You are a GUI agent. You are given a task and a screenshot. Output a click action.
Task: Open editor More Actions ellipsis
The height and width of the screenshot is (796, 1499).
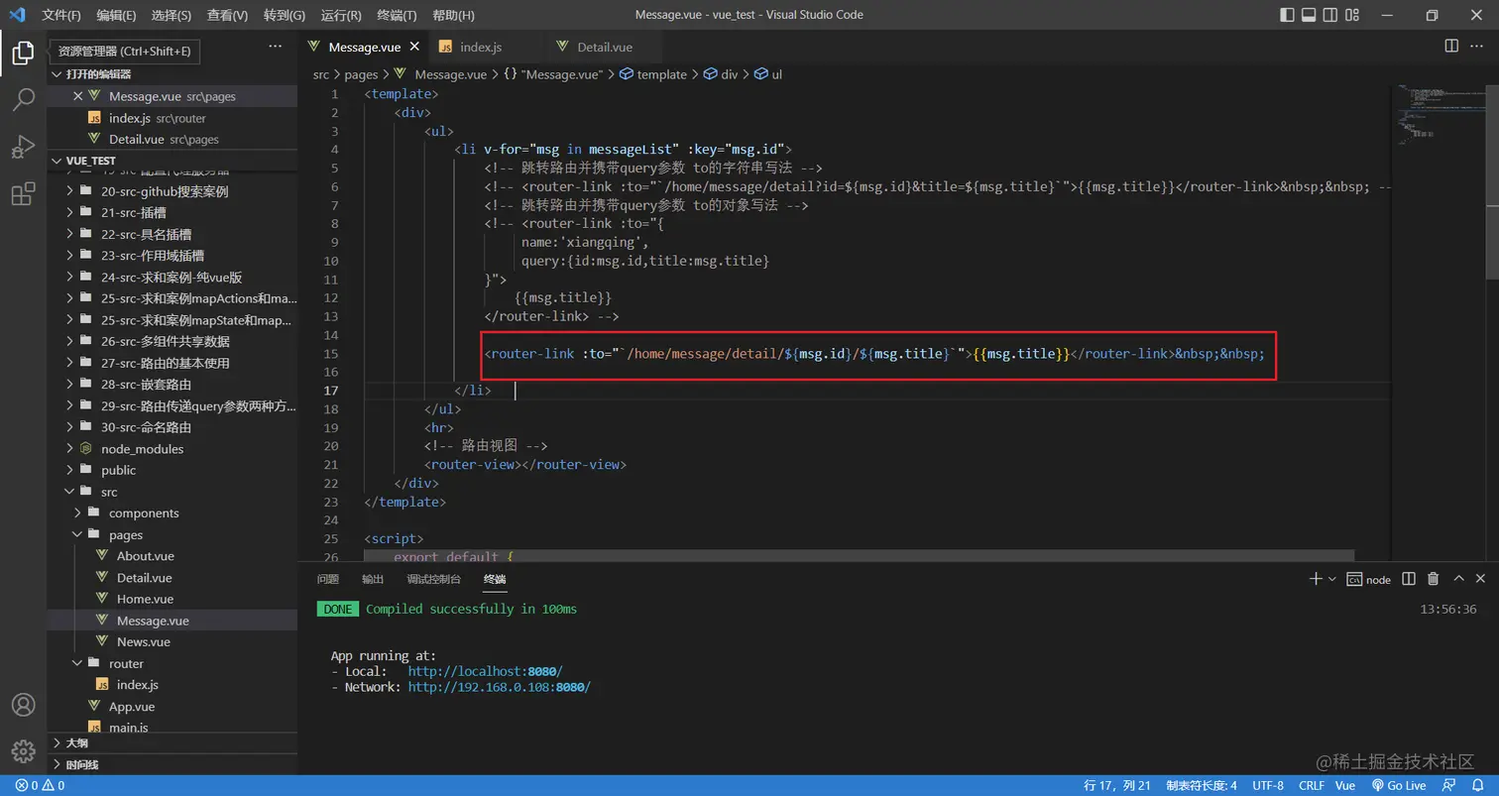(x=1478, y=46)
